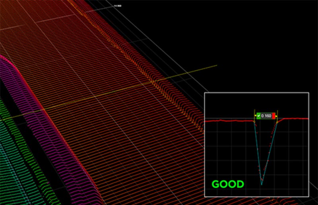Image resolution: width=318 pixels, height=205 pixels.
Task: Click the green GOOD status text
Action: click(227, 184)
